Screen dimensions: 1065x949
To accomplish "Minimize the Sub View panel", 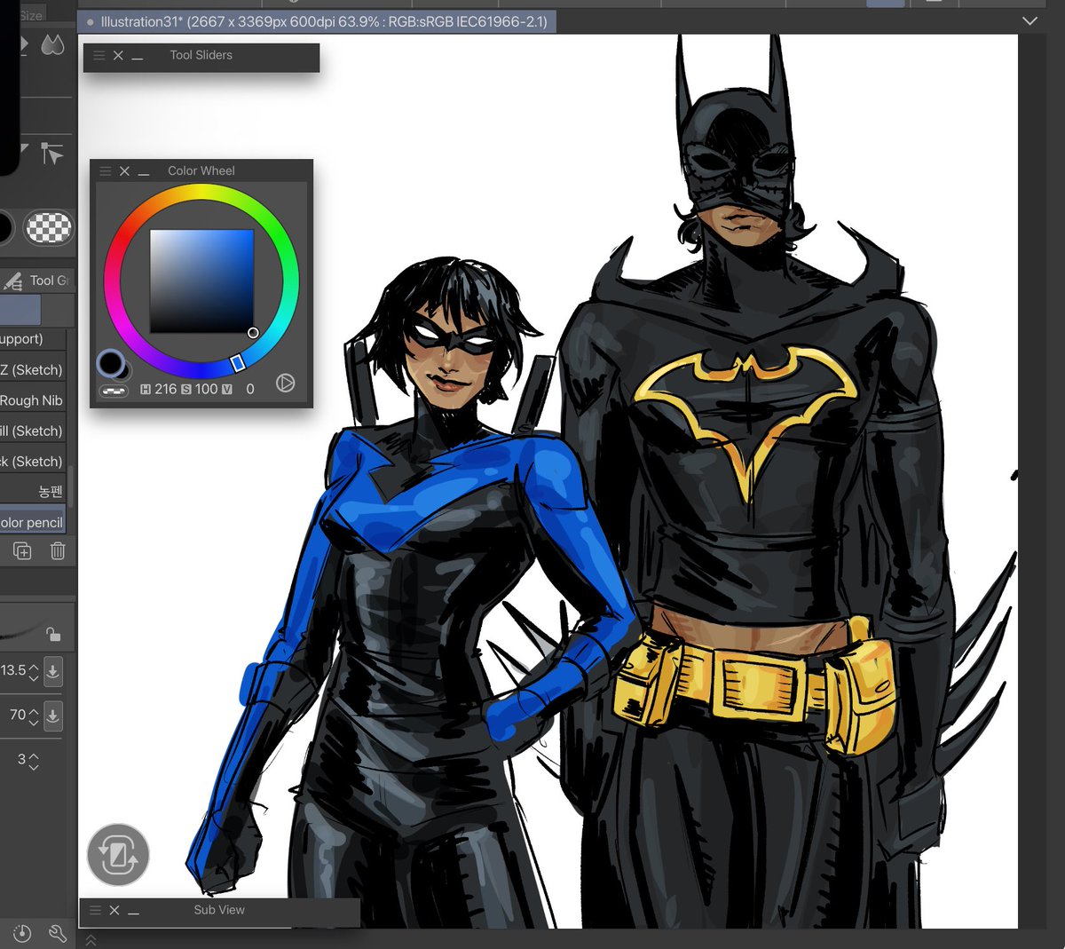I will [x=133, y=912].
